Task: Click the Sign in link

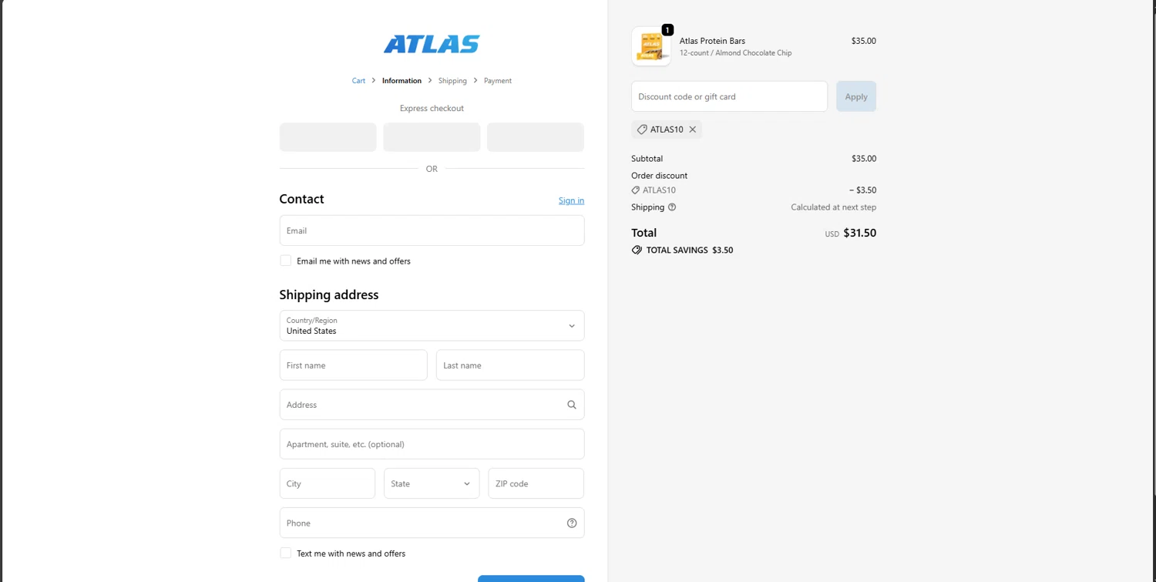Action: click(x=571, y=200)
